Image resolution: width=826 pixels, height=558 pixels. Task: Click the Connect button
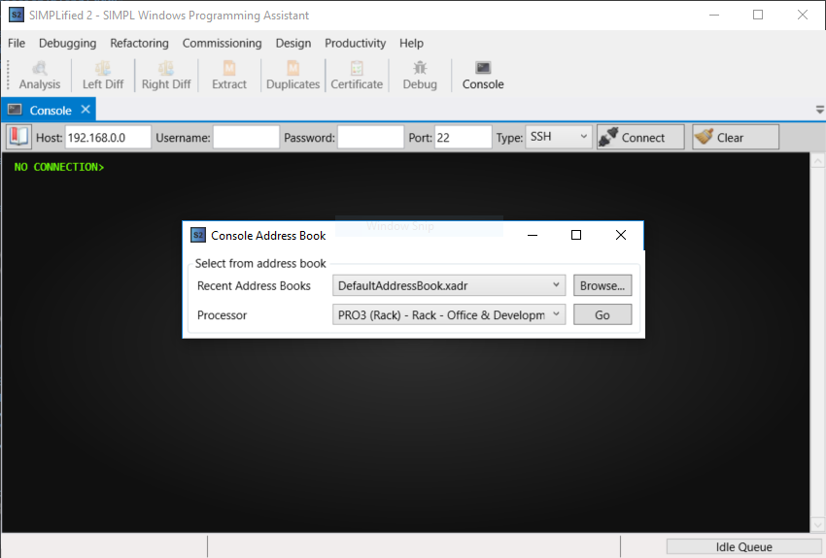[640, 137]
